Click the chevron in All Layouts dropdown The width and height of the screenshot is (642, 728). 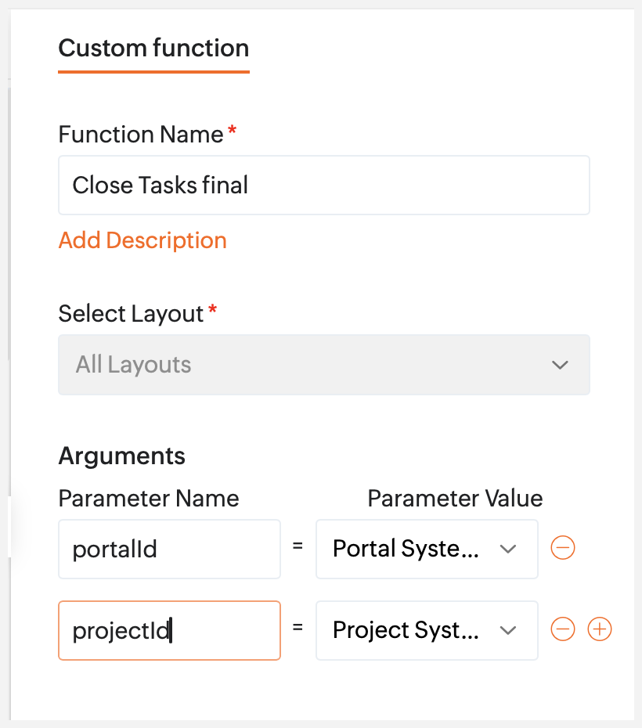(560, 365)
